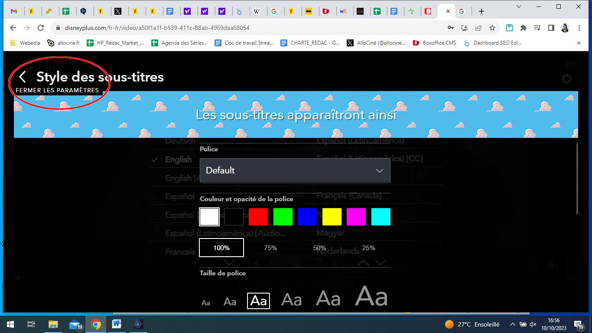
Task: Open the Extensions puzzle piece menu
Action: (524, 28)
